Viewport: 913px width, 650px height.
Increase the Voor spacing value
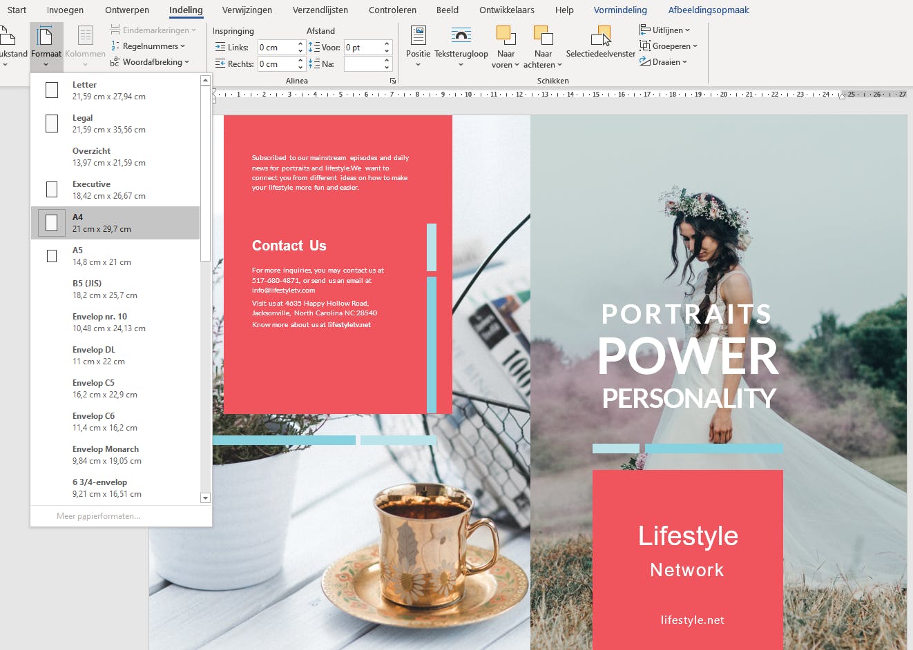click(x=387, y=44)
